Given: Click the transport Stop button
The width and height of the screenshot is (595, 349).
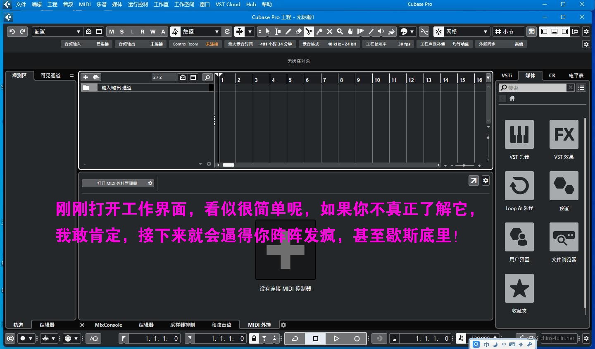Looking at the screenshot, I should point(316,338).
